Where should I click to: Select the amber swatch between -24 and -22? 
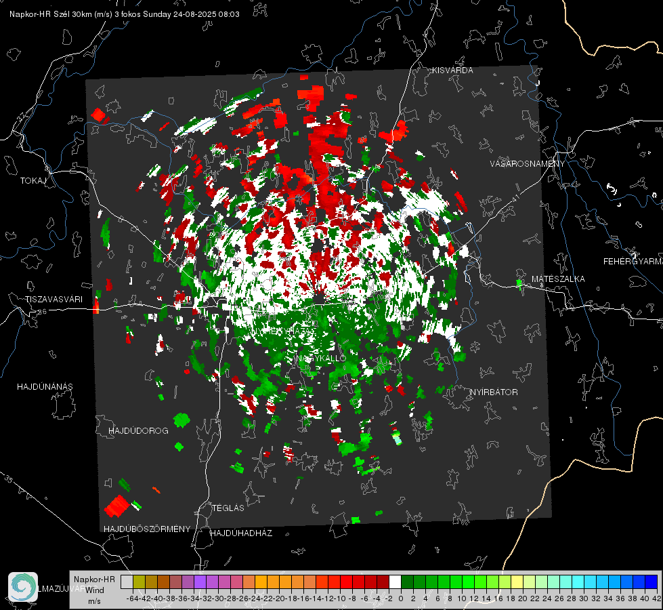261,582
